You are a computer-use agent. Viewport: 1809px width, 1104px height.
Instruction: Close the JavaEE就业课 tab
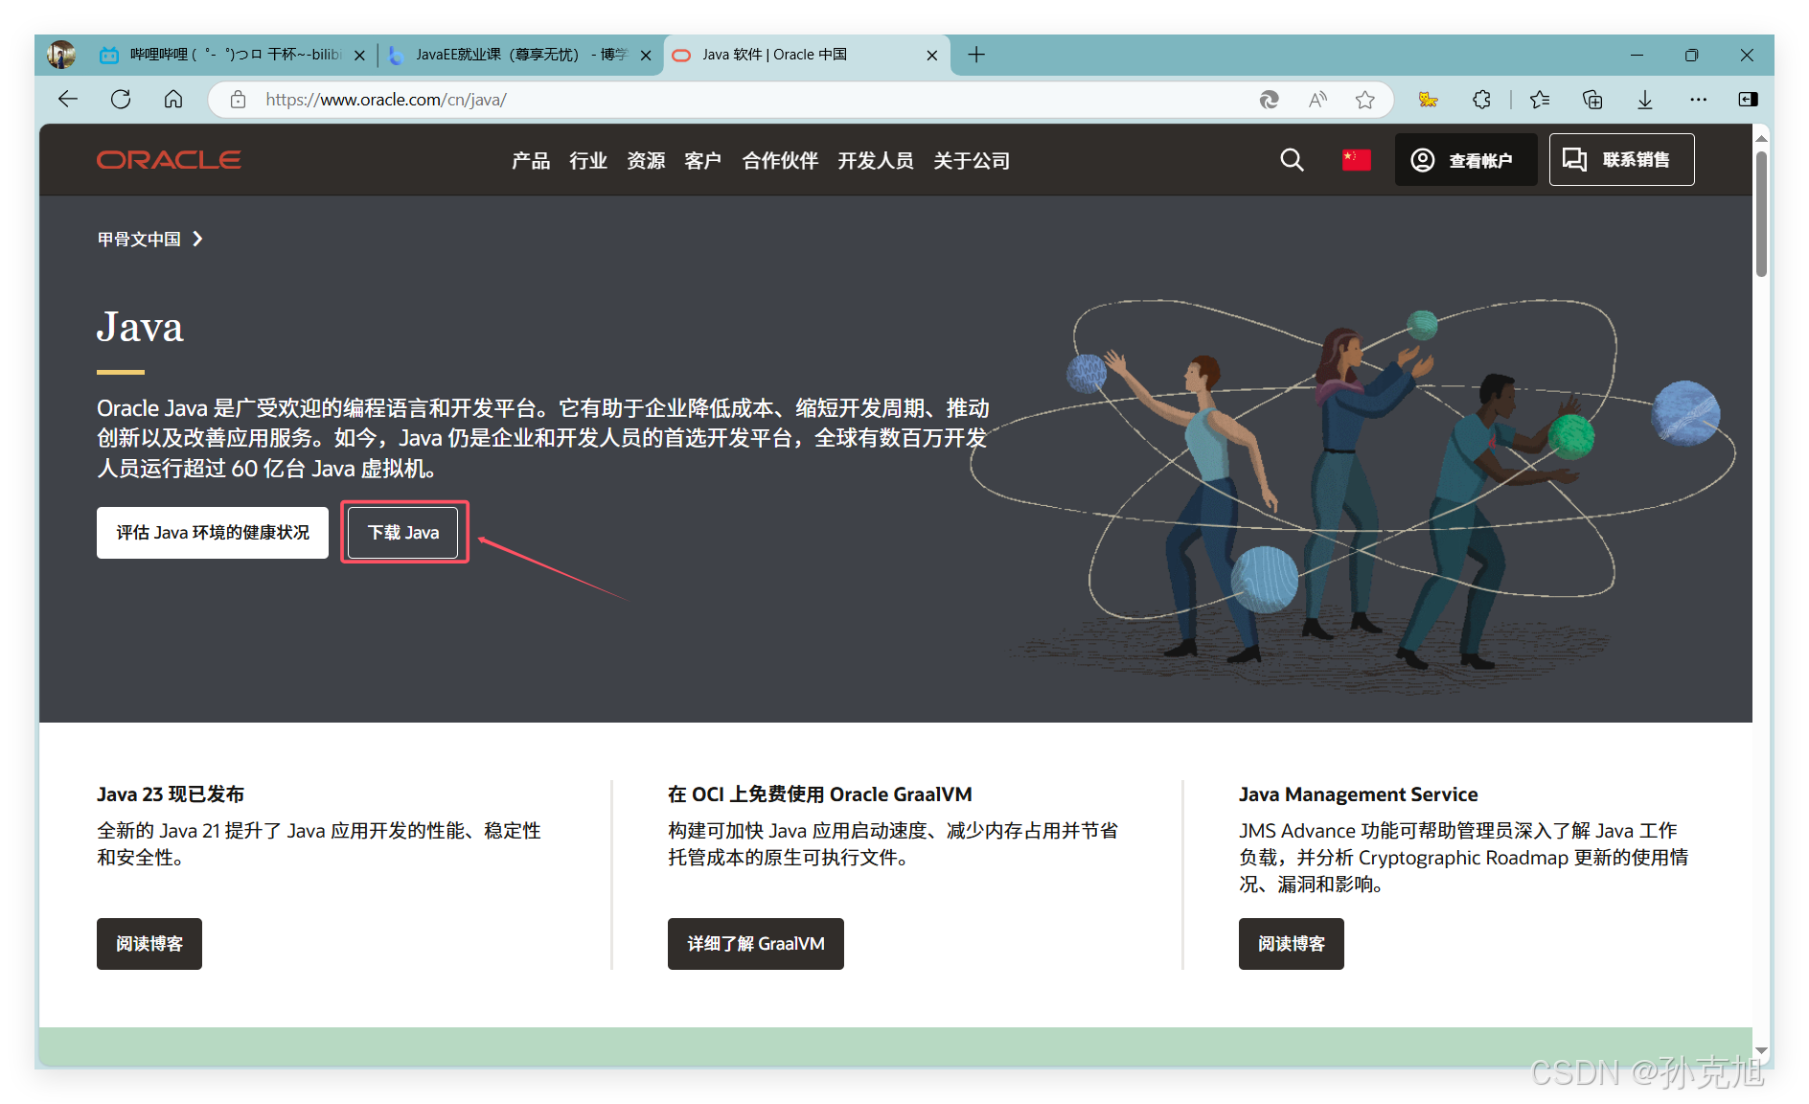click(646, 56)
